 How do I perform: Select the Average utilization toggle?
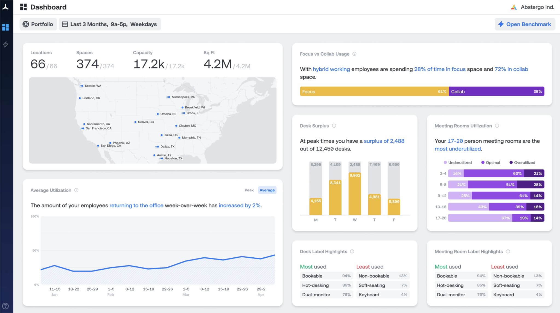(267, 190)
